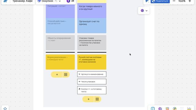Click the 102% zoom level value

tap(182, 1)
